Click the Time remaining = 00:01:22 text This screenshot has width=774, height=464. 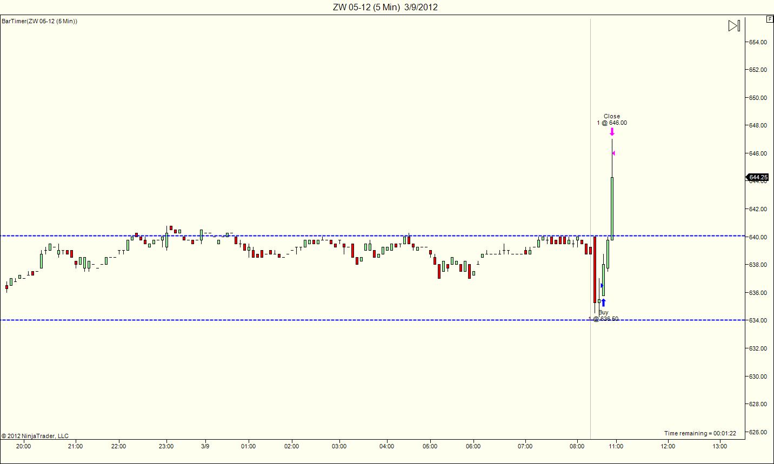[x=700, y=433]
